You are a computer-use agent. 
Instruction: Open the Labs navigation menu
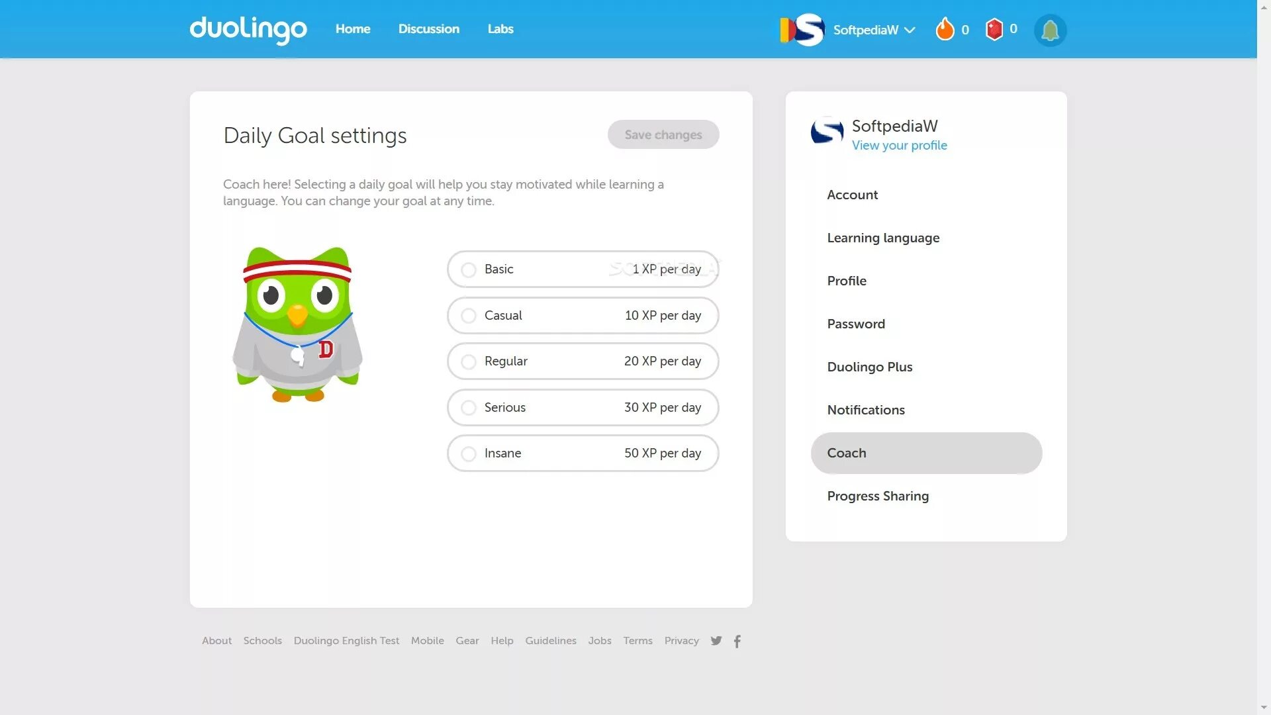pos(500,29)
